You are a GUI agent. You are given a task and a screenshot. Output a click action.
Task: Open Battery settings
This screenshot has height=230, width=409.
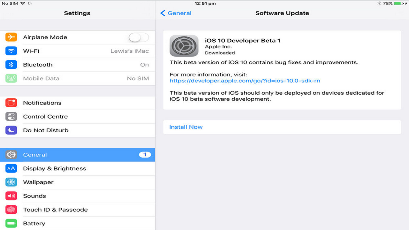tap(77, 223)
